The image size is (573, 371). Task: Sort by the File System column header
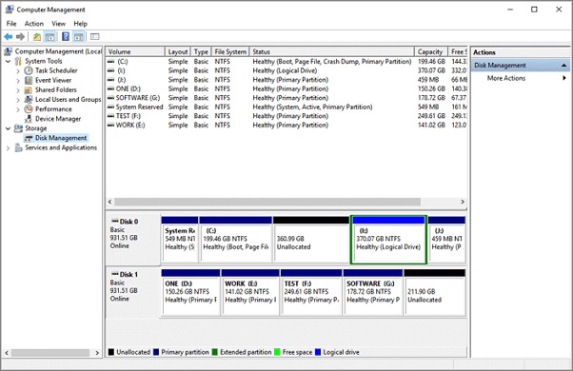[230, 51]
